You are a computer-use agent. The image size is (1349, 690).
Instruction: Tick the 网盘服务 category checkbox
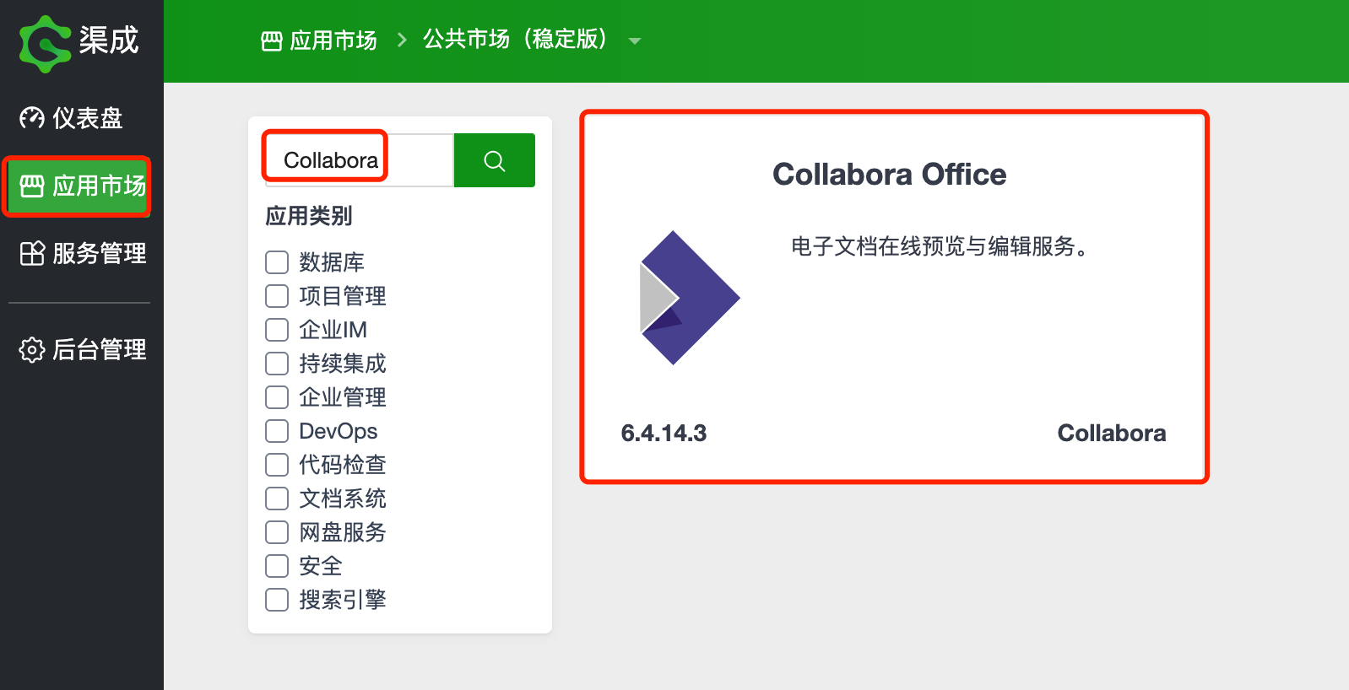(277, 532)
